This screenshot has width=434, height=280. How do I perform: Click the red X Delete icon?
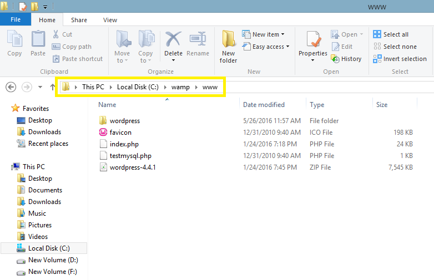coord(173,39)
